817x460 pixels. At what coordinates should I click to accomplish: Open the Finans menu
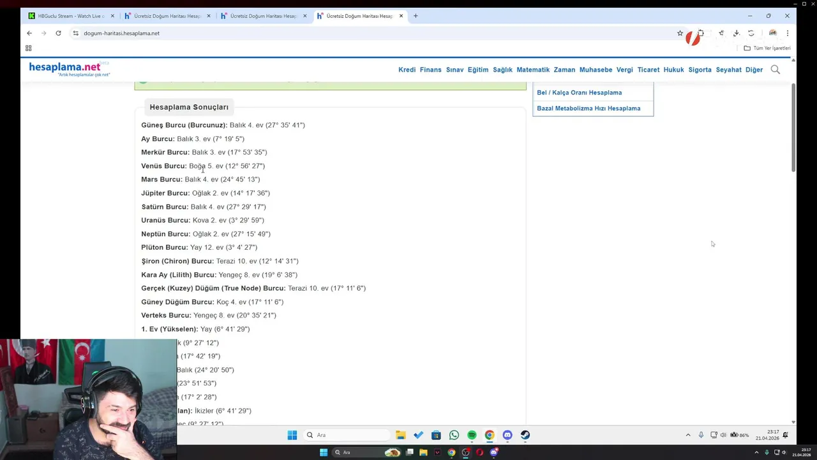[430, 70]
